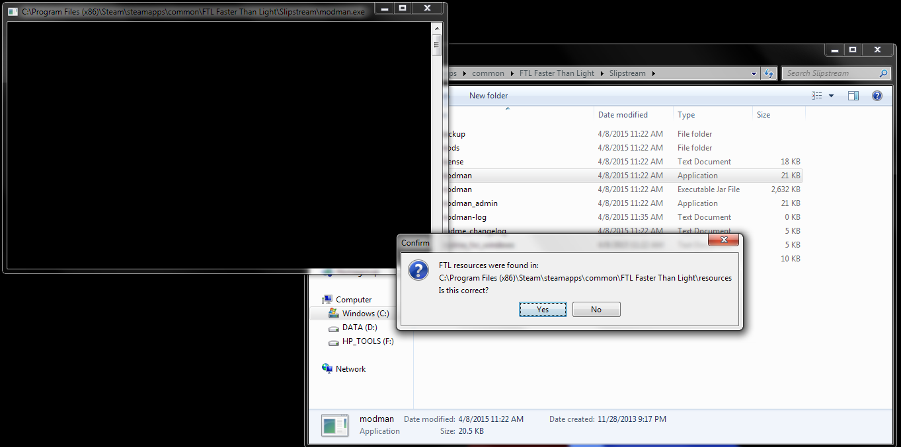Select HP_TOOLS (F:) in the navigation pane
This screenshot has width=901, height=447.
368,341
